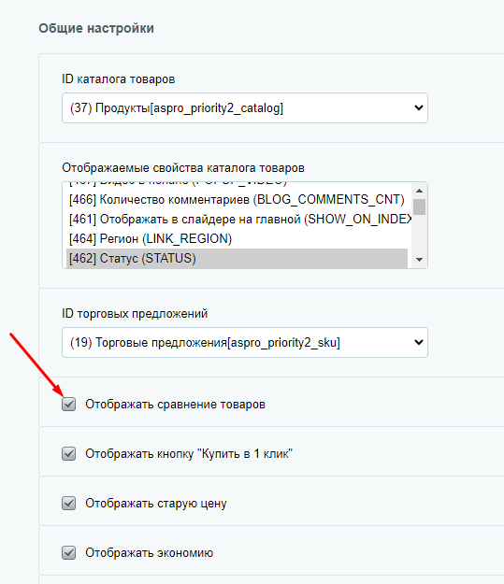Toggle the "Отображать старую цену" checkbox
This screenshot has width=504, height=584.
pos(68,504)
